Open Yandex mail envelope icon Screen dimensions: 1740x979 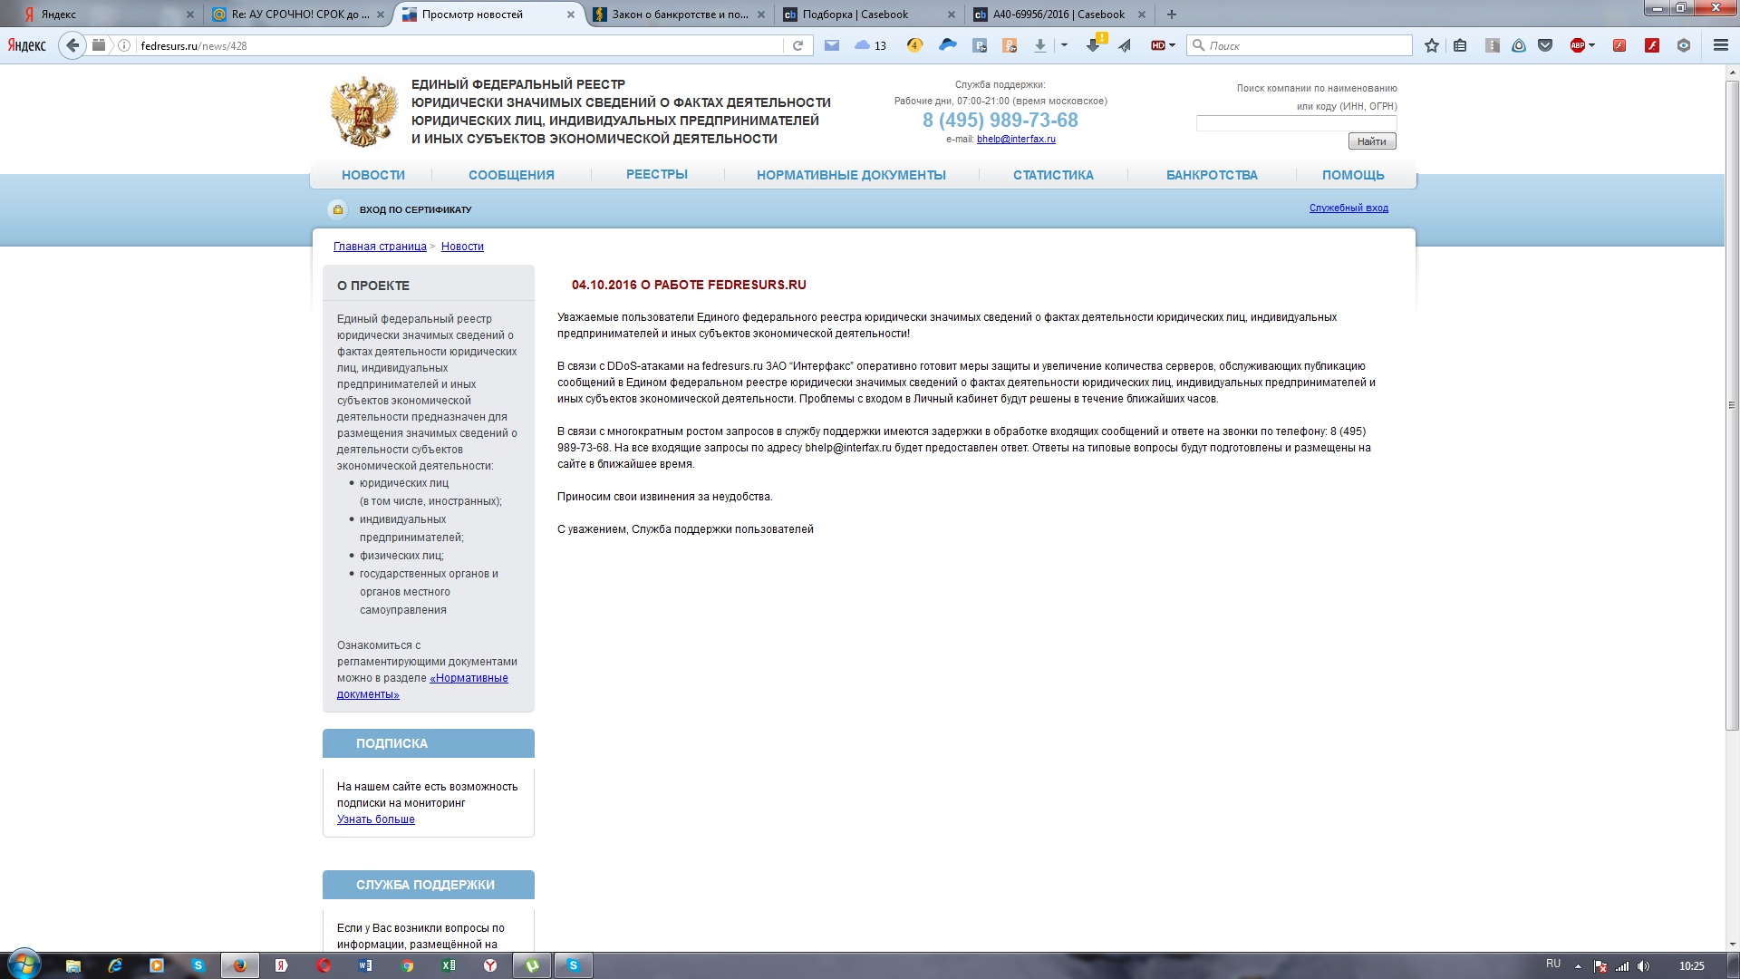tap(832, 45)
